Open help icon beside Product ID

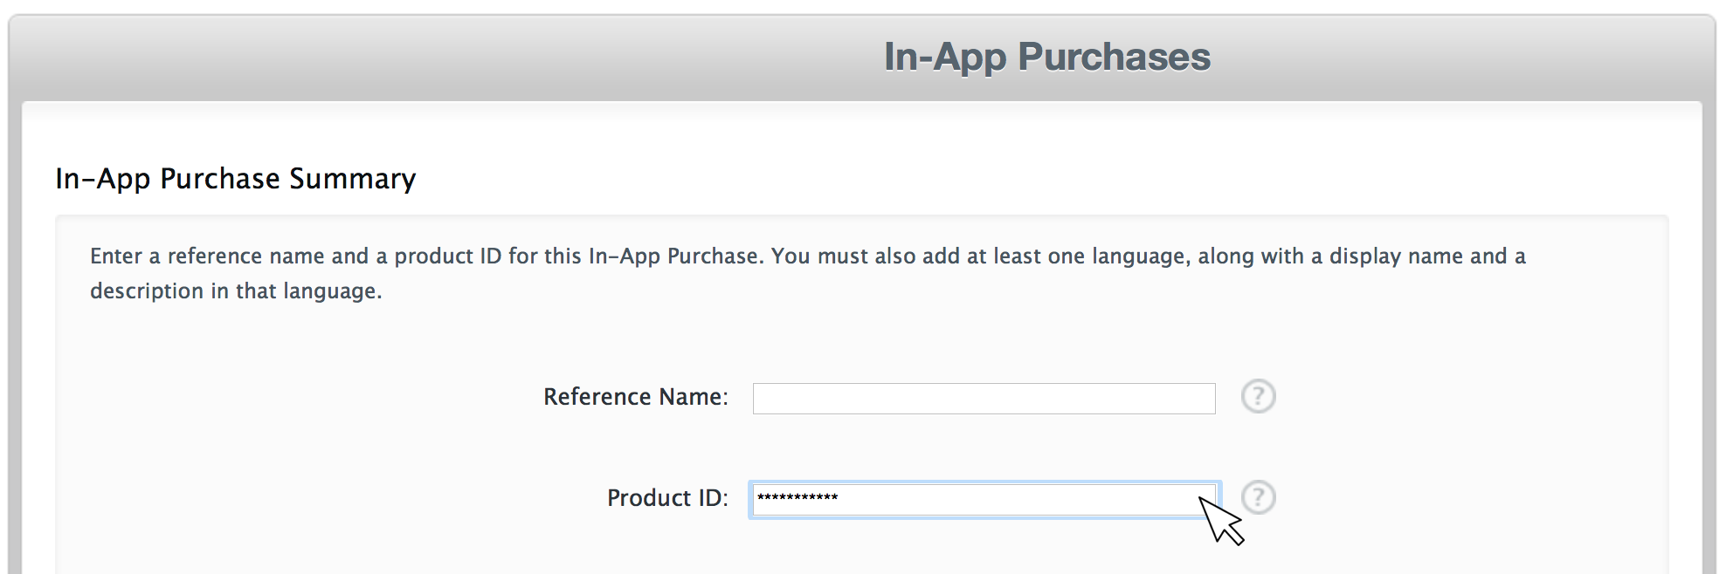tap(1259, 497)
